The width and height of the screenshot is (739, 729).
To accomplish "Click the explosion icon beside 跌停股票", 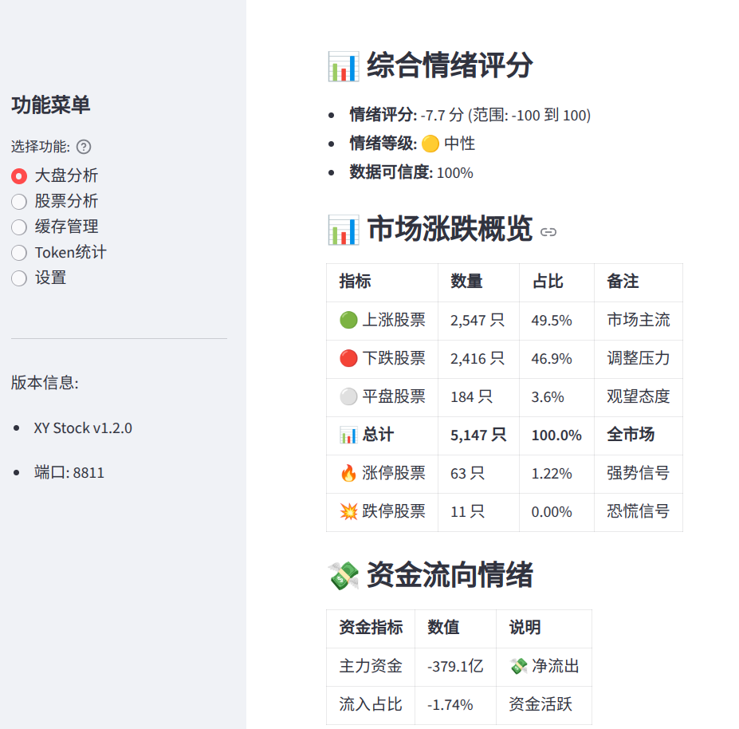I will pos(348,512).
